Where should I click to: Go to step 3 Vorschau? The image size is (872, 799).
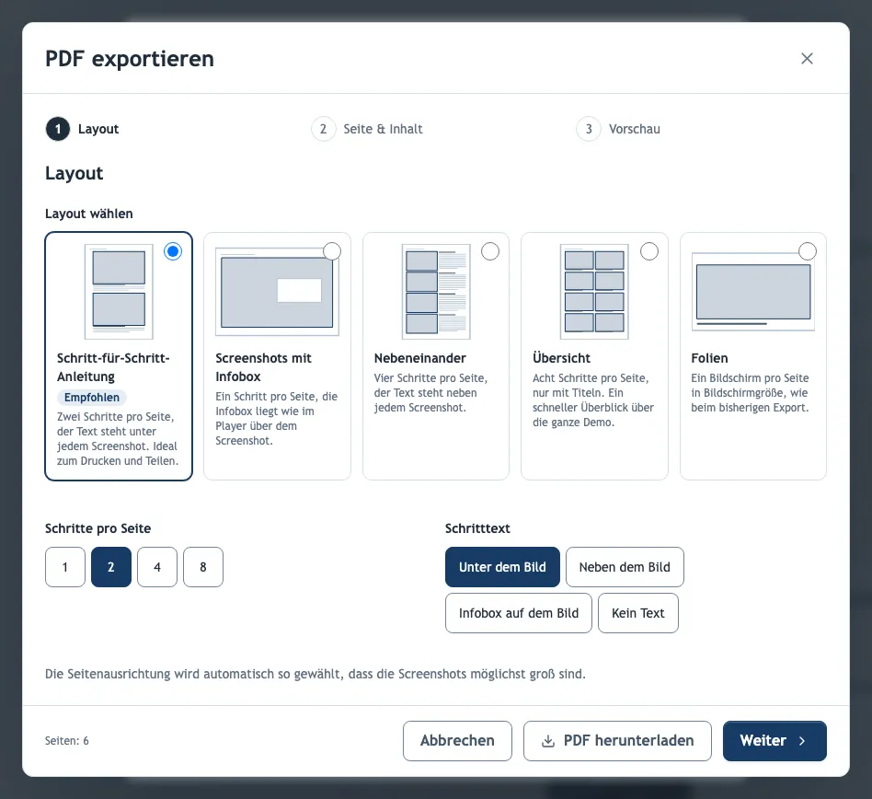618,129
